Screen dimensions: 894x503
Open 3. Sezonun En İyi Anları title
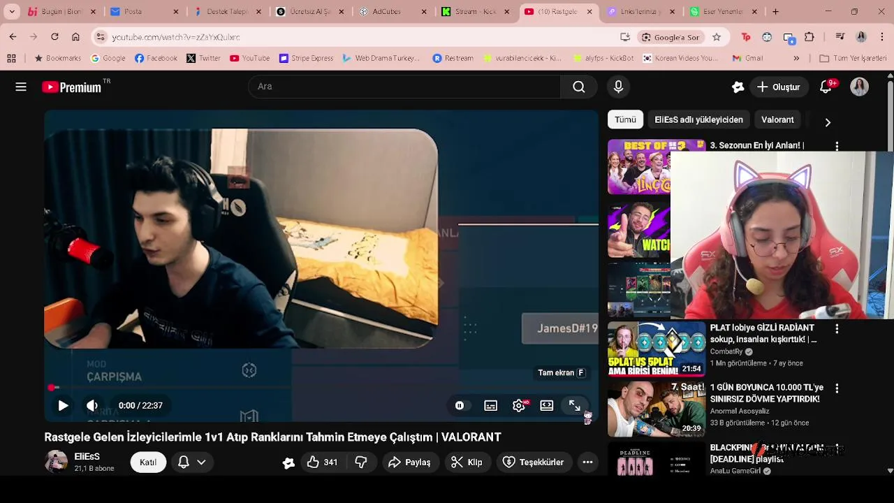coord(756,145)
